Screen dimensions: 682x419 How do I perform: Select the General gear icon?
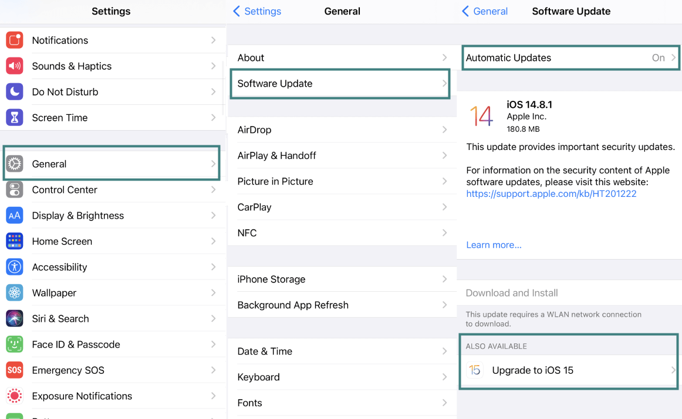click(x=15, y=164)
